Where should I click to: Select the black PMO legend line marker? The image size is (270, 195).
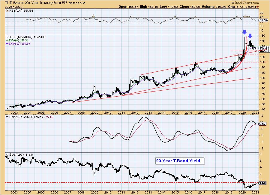tap(7, 117)
